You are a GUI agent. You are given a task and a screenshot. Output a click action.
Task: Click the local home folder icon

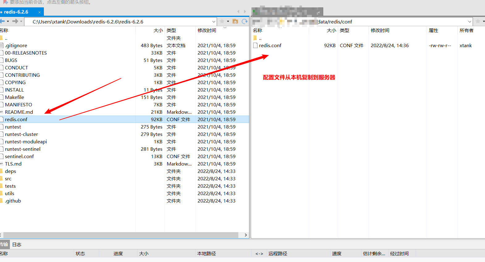(x=235, y=21)
